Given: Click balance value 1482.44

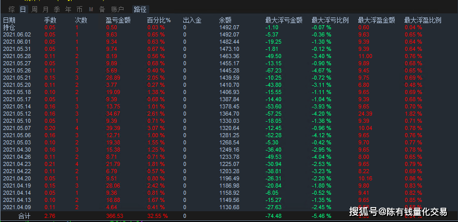Looking at the screenshot, I should (x=229, y=42).
